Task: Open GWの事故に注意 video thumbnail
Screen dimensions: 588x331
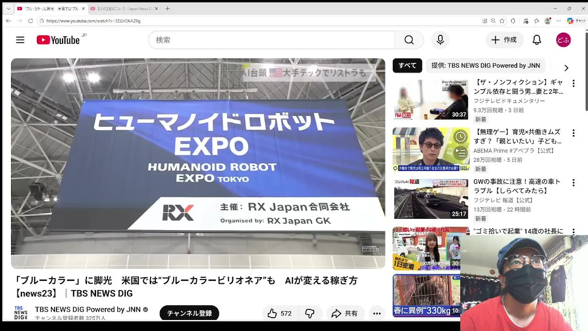Action: 431,199
